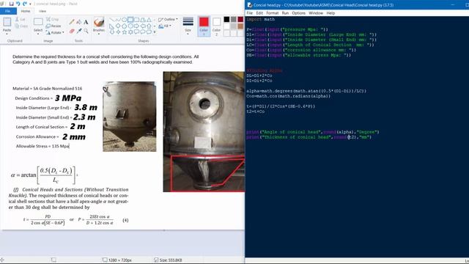
Task: Choose the Five-point star shape
Action: (x=124, y=32)
